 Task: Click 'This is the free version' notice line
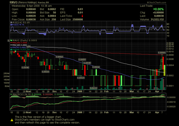(x=38, y=117)
